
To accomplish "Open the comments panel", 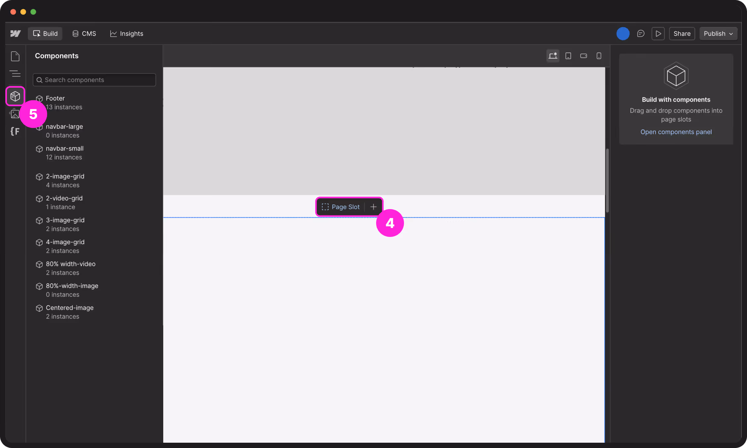I will coord(641,33).
